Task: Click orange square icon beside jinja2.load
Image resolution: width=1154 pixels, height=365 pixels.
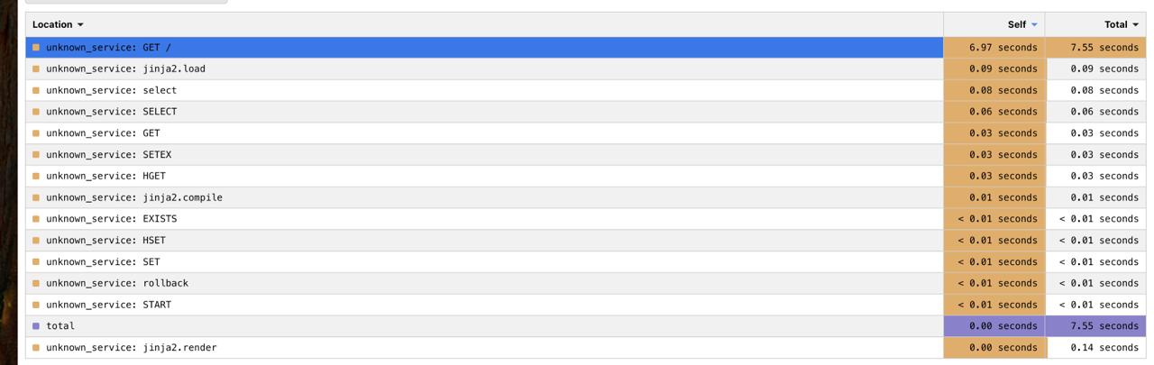Action: click(x=36, y=68)
